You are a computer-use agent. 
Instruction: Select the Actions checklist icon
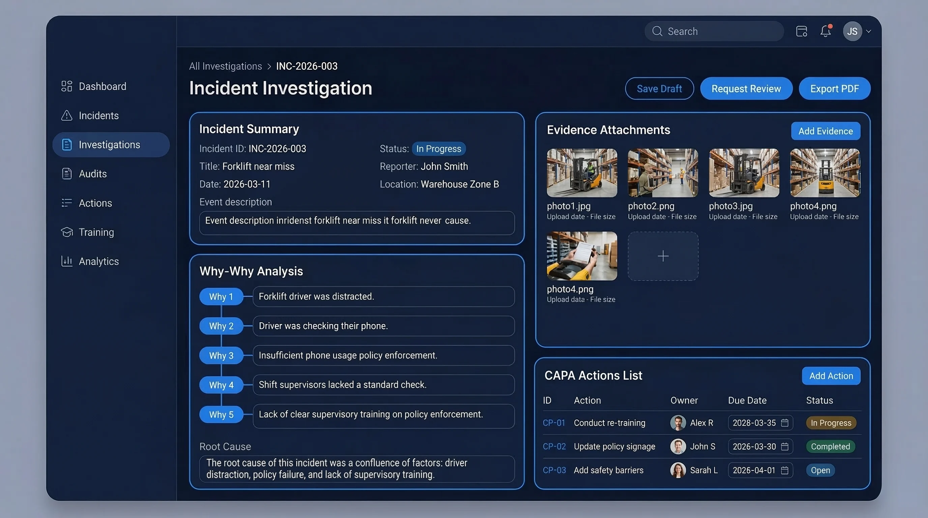(67, 203)
